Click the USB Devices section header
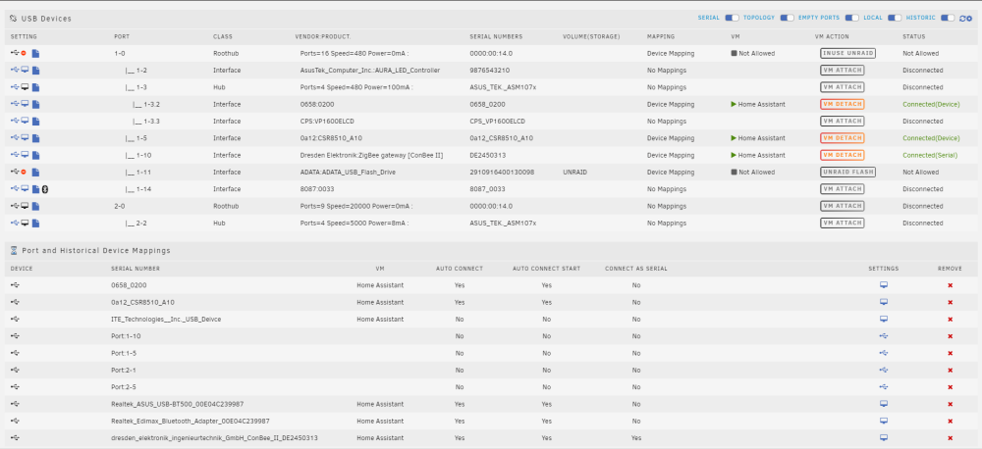982x449 pixels. (46, 19)
